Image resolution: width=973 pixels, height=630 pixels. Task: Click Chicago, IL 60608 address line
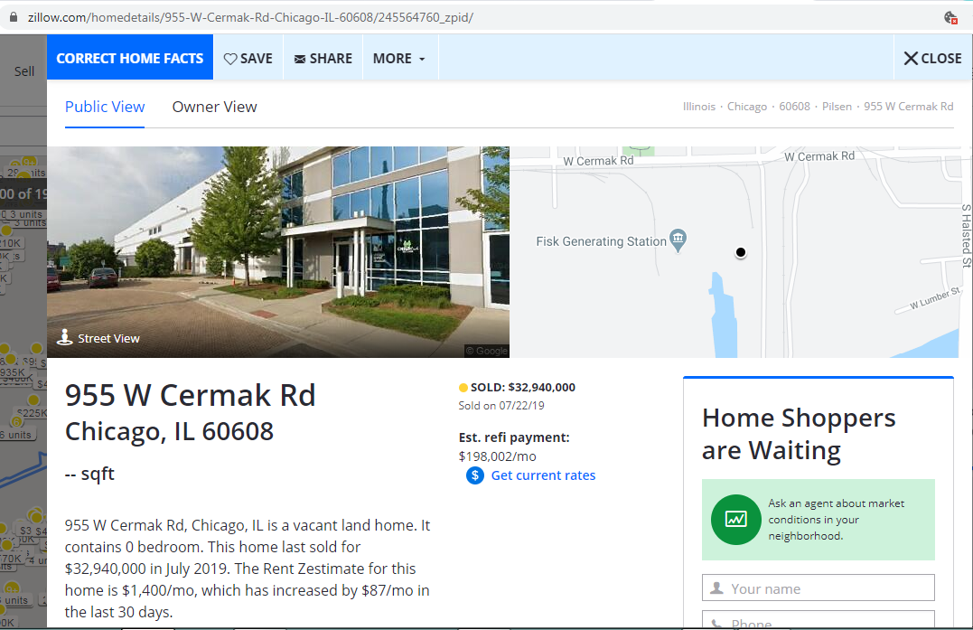point(169,431)
